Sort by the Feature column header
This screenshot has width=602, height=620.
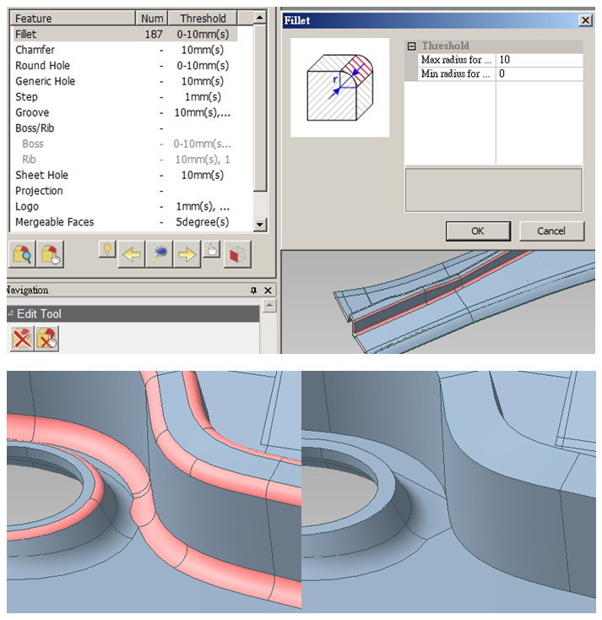(x=73, y=19)
